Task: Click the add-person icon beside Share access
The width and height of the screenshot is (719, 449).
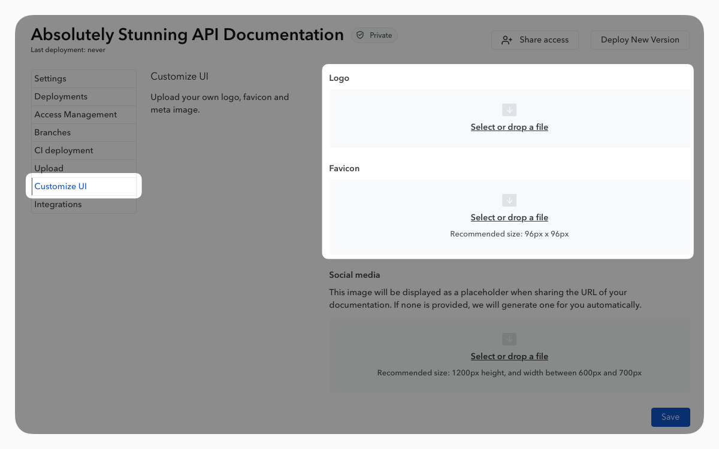Action: (507, 40)
